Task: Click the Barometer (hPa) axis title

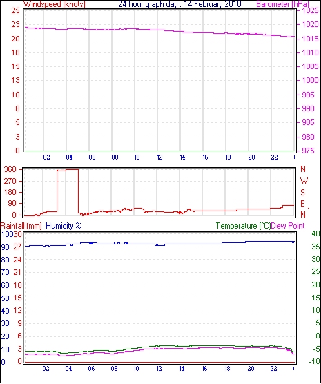Action: click(x=282, y=4)
